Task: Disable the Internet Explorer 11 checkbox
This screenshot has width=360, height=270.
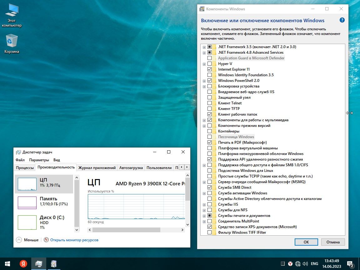Action: pyautogui.click(x=209, y=69)
